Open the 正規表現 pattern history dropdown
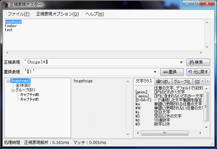 [181, 62]
